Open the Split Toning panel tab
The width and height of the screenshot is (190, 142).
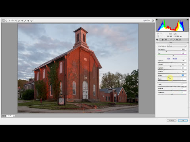pos(169,39)
